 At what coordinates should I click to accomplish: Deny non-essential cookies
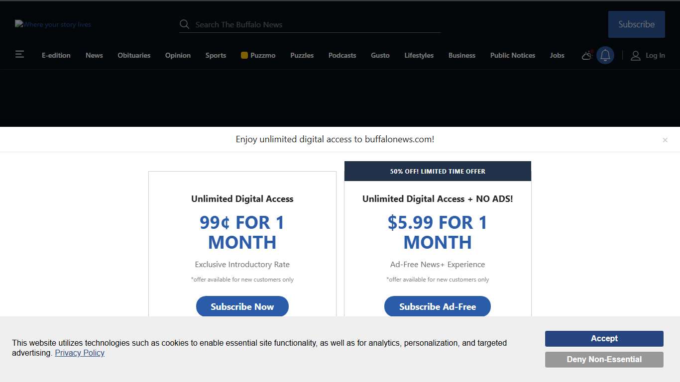coord(604,359)
